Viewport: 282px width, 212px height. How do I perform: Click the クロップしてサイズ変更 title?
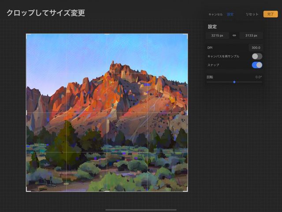coord(46,13)
